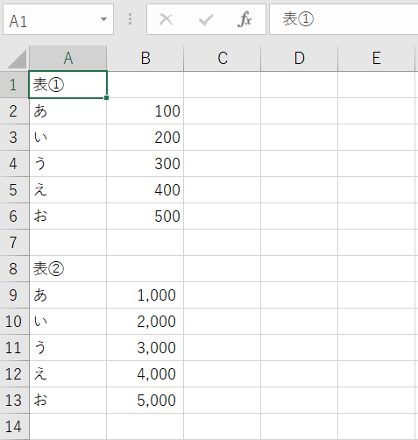Click cell B2 with value 100

[x=145, y=111]
